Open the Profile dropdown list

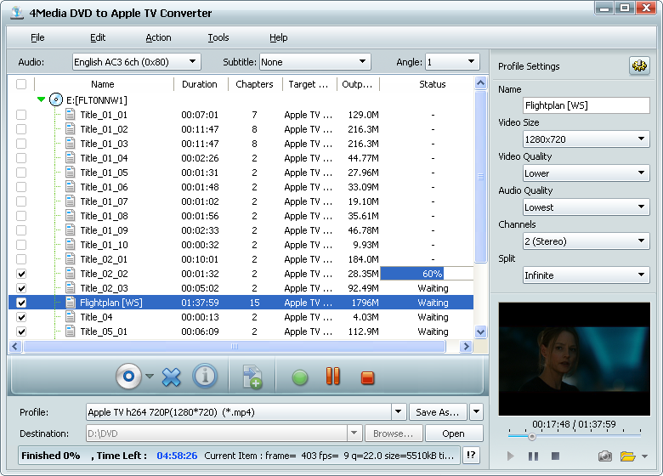point(399,411)
